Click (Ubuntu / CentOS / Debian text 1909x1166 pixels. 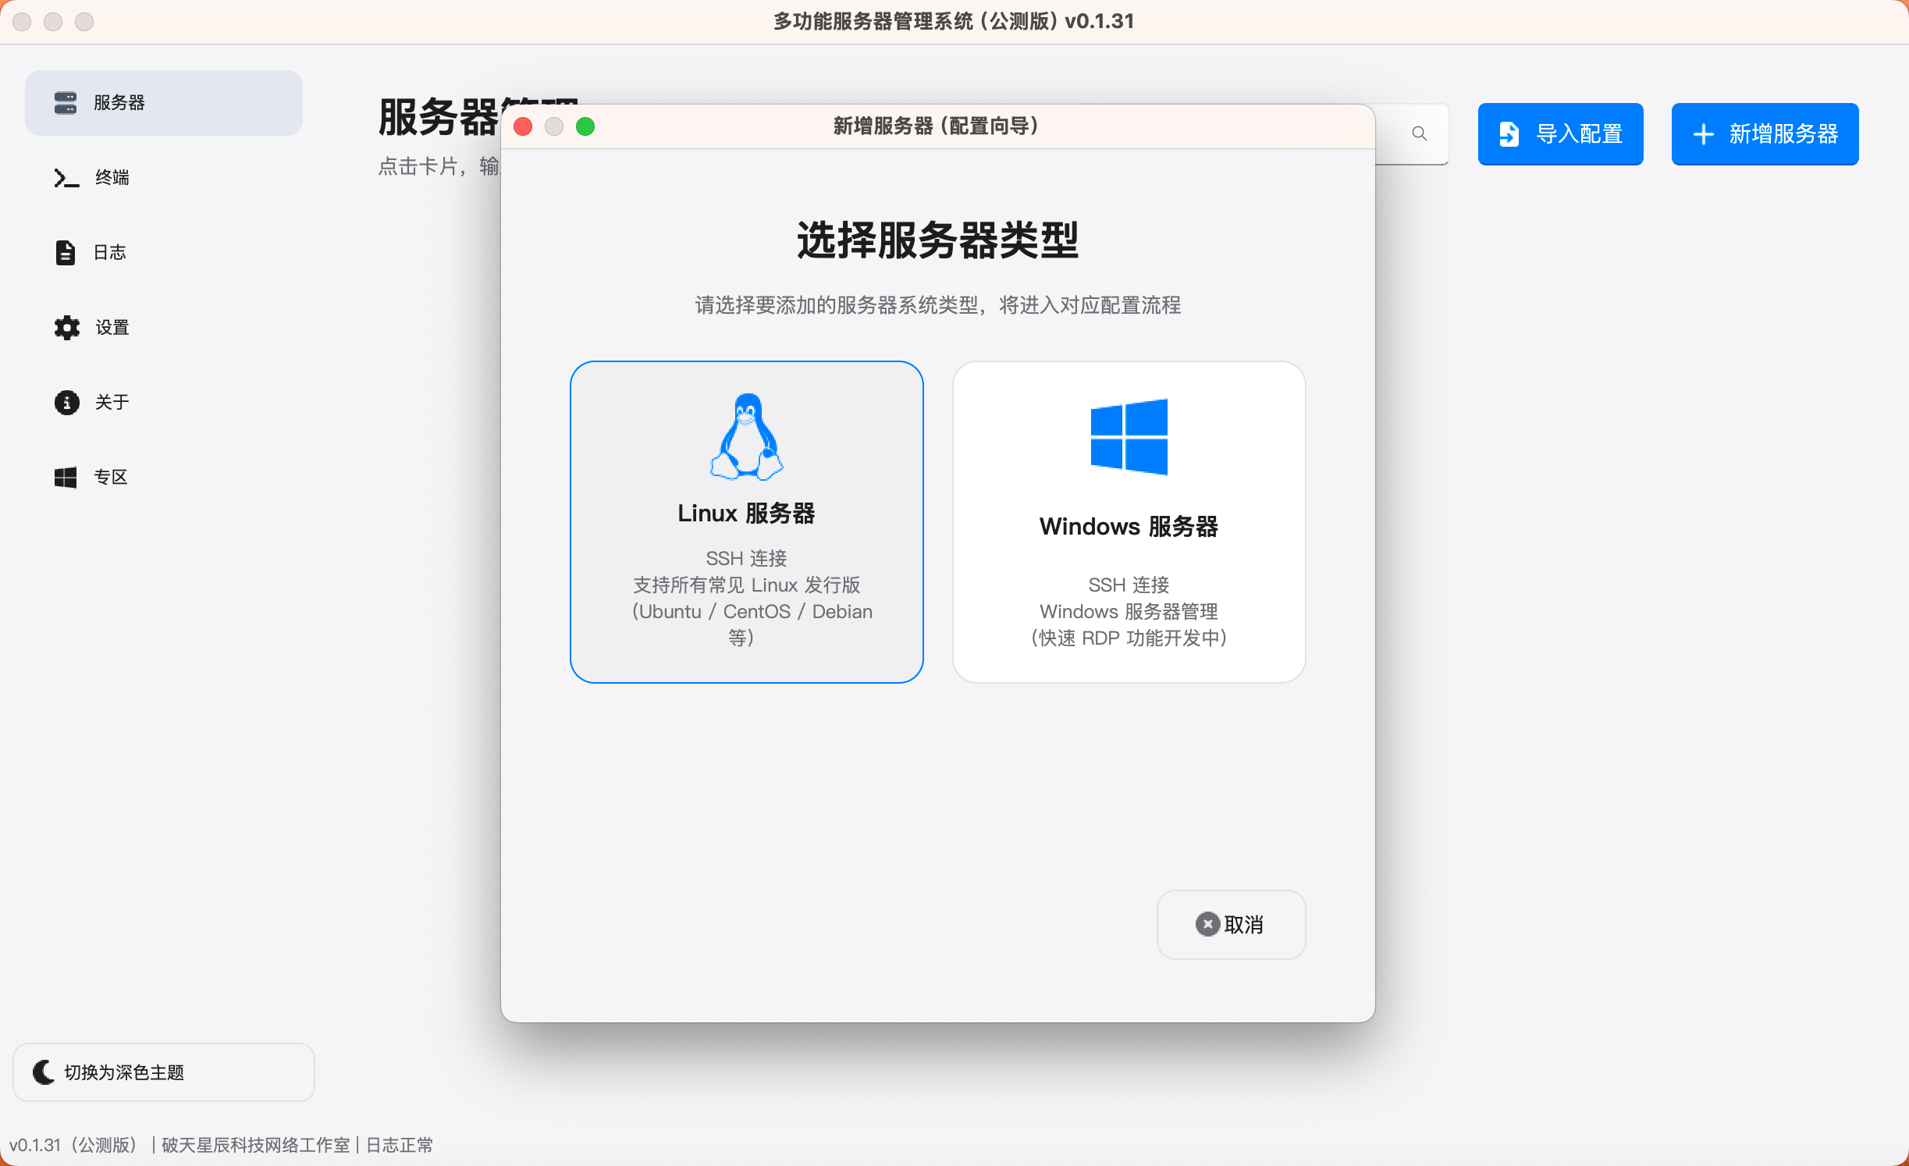[x=752, y=611]
